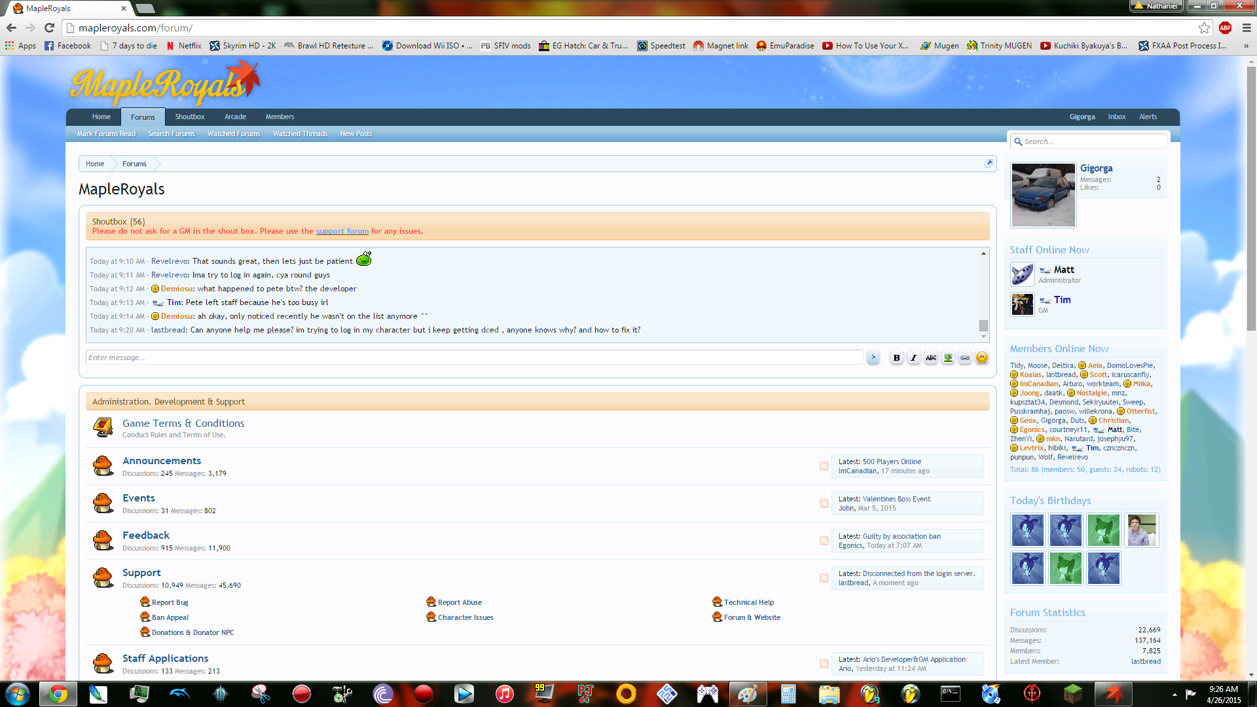This screenshot has width=1257, height=707.
Task: Send the shoutbox message arrow
Action: pos(873,357)
